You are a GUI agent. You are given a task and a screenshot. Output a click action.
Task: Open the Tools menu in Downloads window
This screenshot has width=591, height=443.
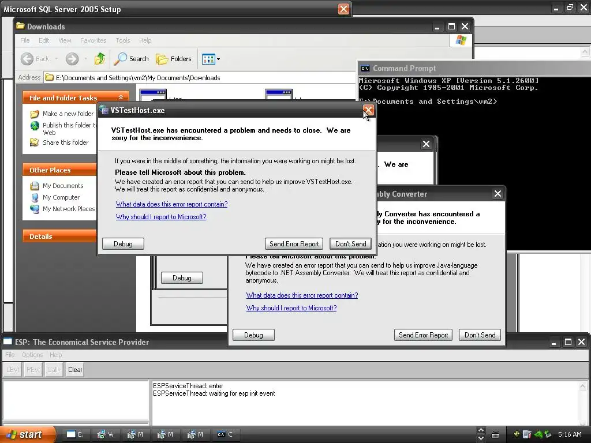point(123,40)
